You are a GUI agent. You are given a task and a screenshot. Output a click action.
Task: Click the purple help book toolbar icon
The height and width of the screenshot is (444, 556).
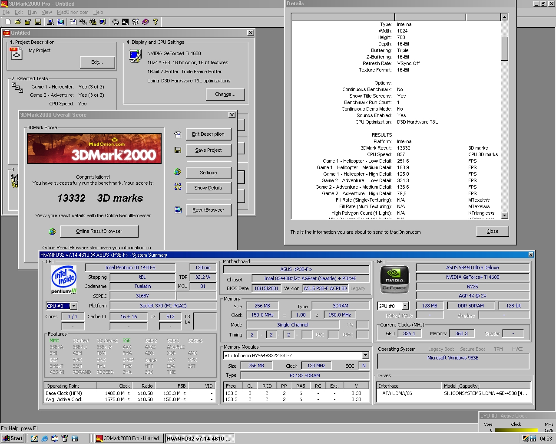coord(146,22)
